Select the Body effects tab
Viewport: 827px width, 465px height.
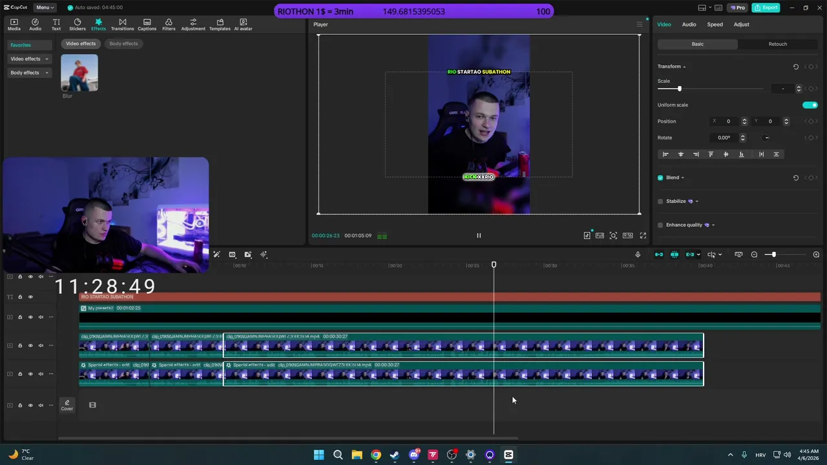[123, 44]
